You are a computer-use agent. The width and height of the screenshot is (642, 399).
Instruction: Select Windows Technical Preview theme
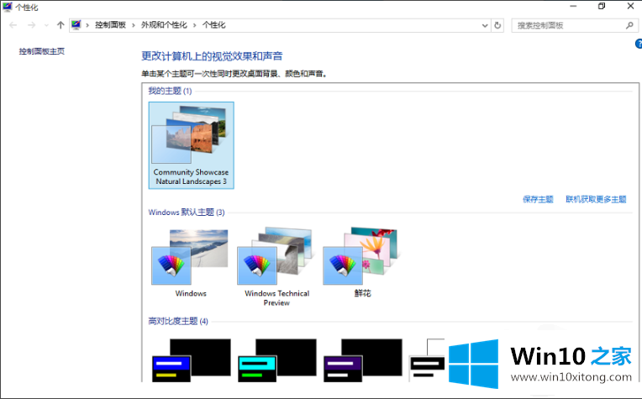pyautogui.click(x=276, y=266)
